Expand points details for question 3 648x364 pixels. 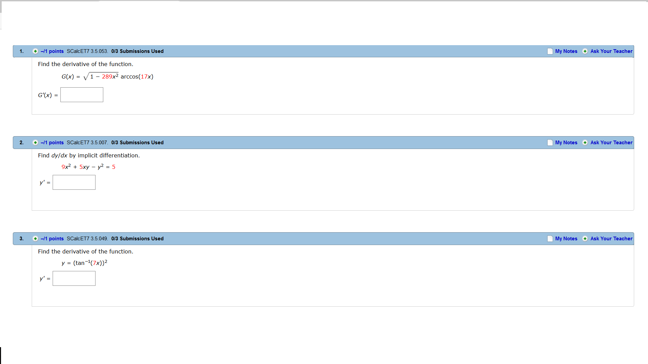coord(35,239)
